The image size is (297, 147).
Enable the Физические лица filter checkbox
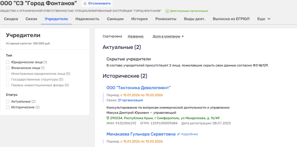tap(8, 68)
